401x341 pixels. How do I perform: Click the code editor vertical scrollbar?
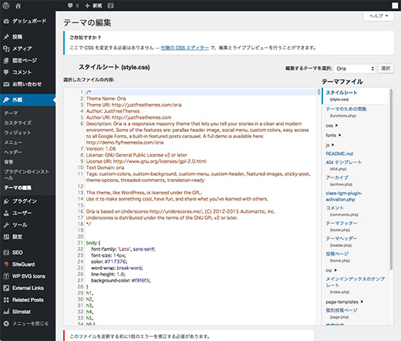(318, 92)
